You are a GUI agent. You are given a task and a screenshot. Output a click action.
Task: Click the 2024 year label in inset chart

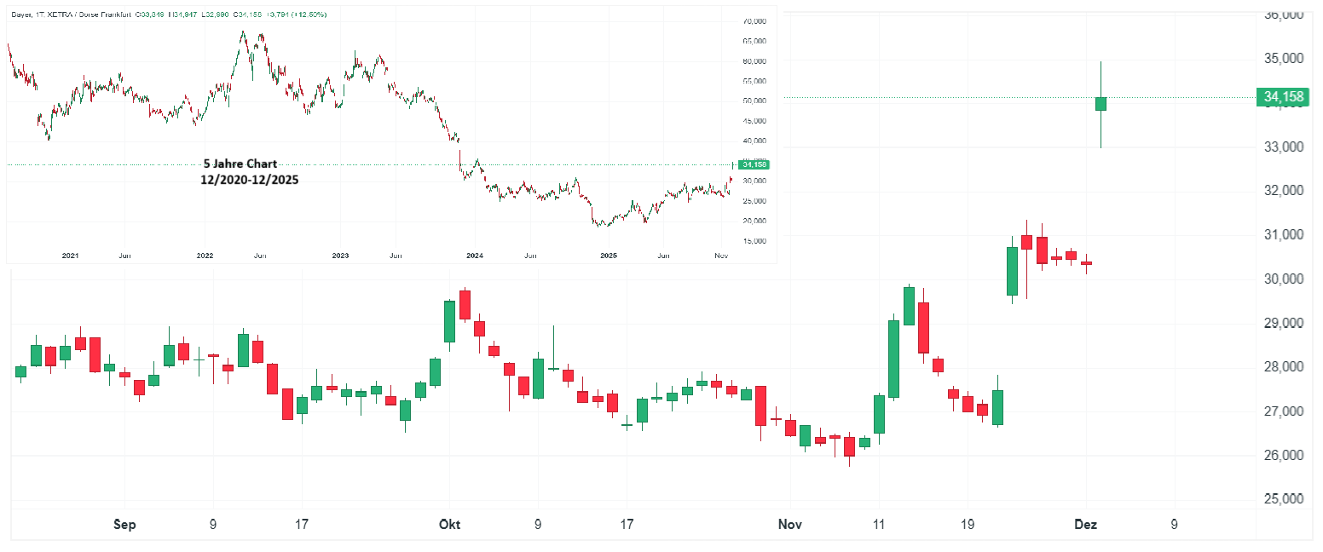[x=475, y=256]
